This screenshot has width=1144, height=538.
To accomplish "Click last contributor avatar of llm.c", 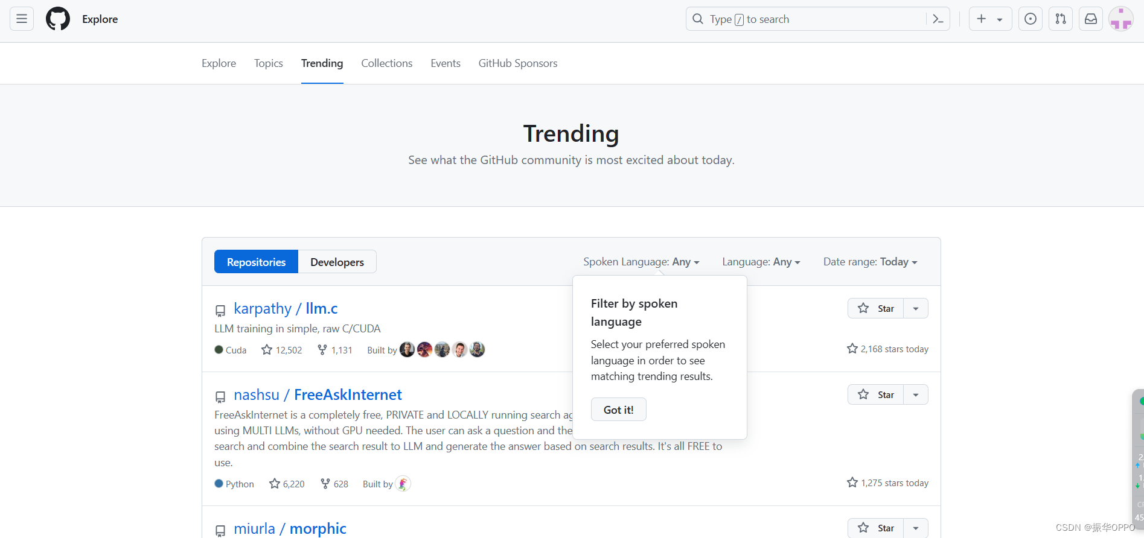I will pyautogui.click(x=478, y=350).
